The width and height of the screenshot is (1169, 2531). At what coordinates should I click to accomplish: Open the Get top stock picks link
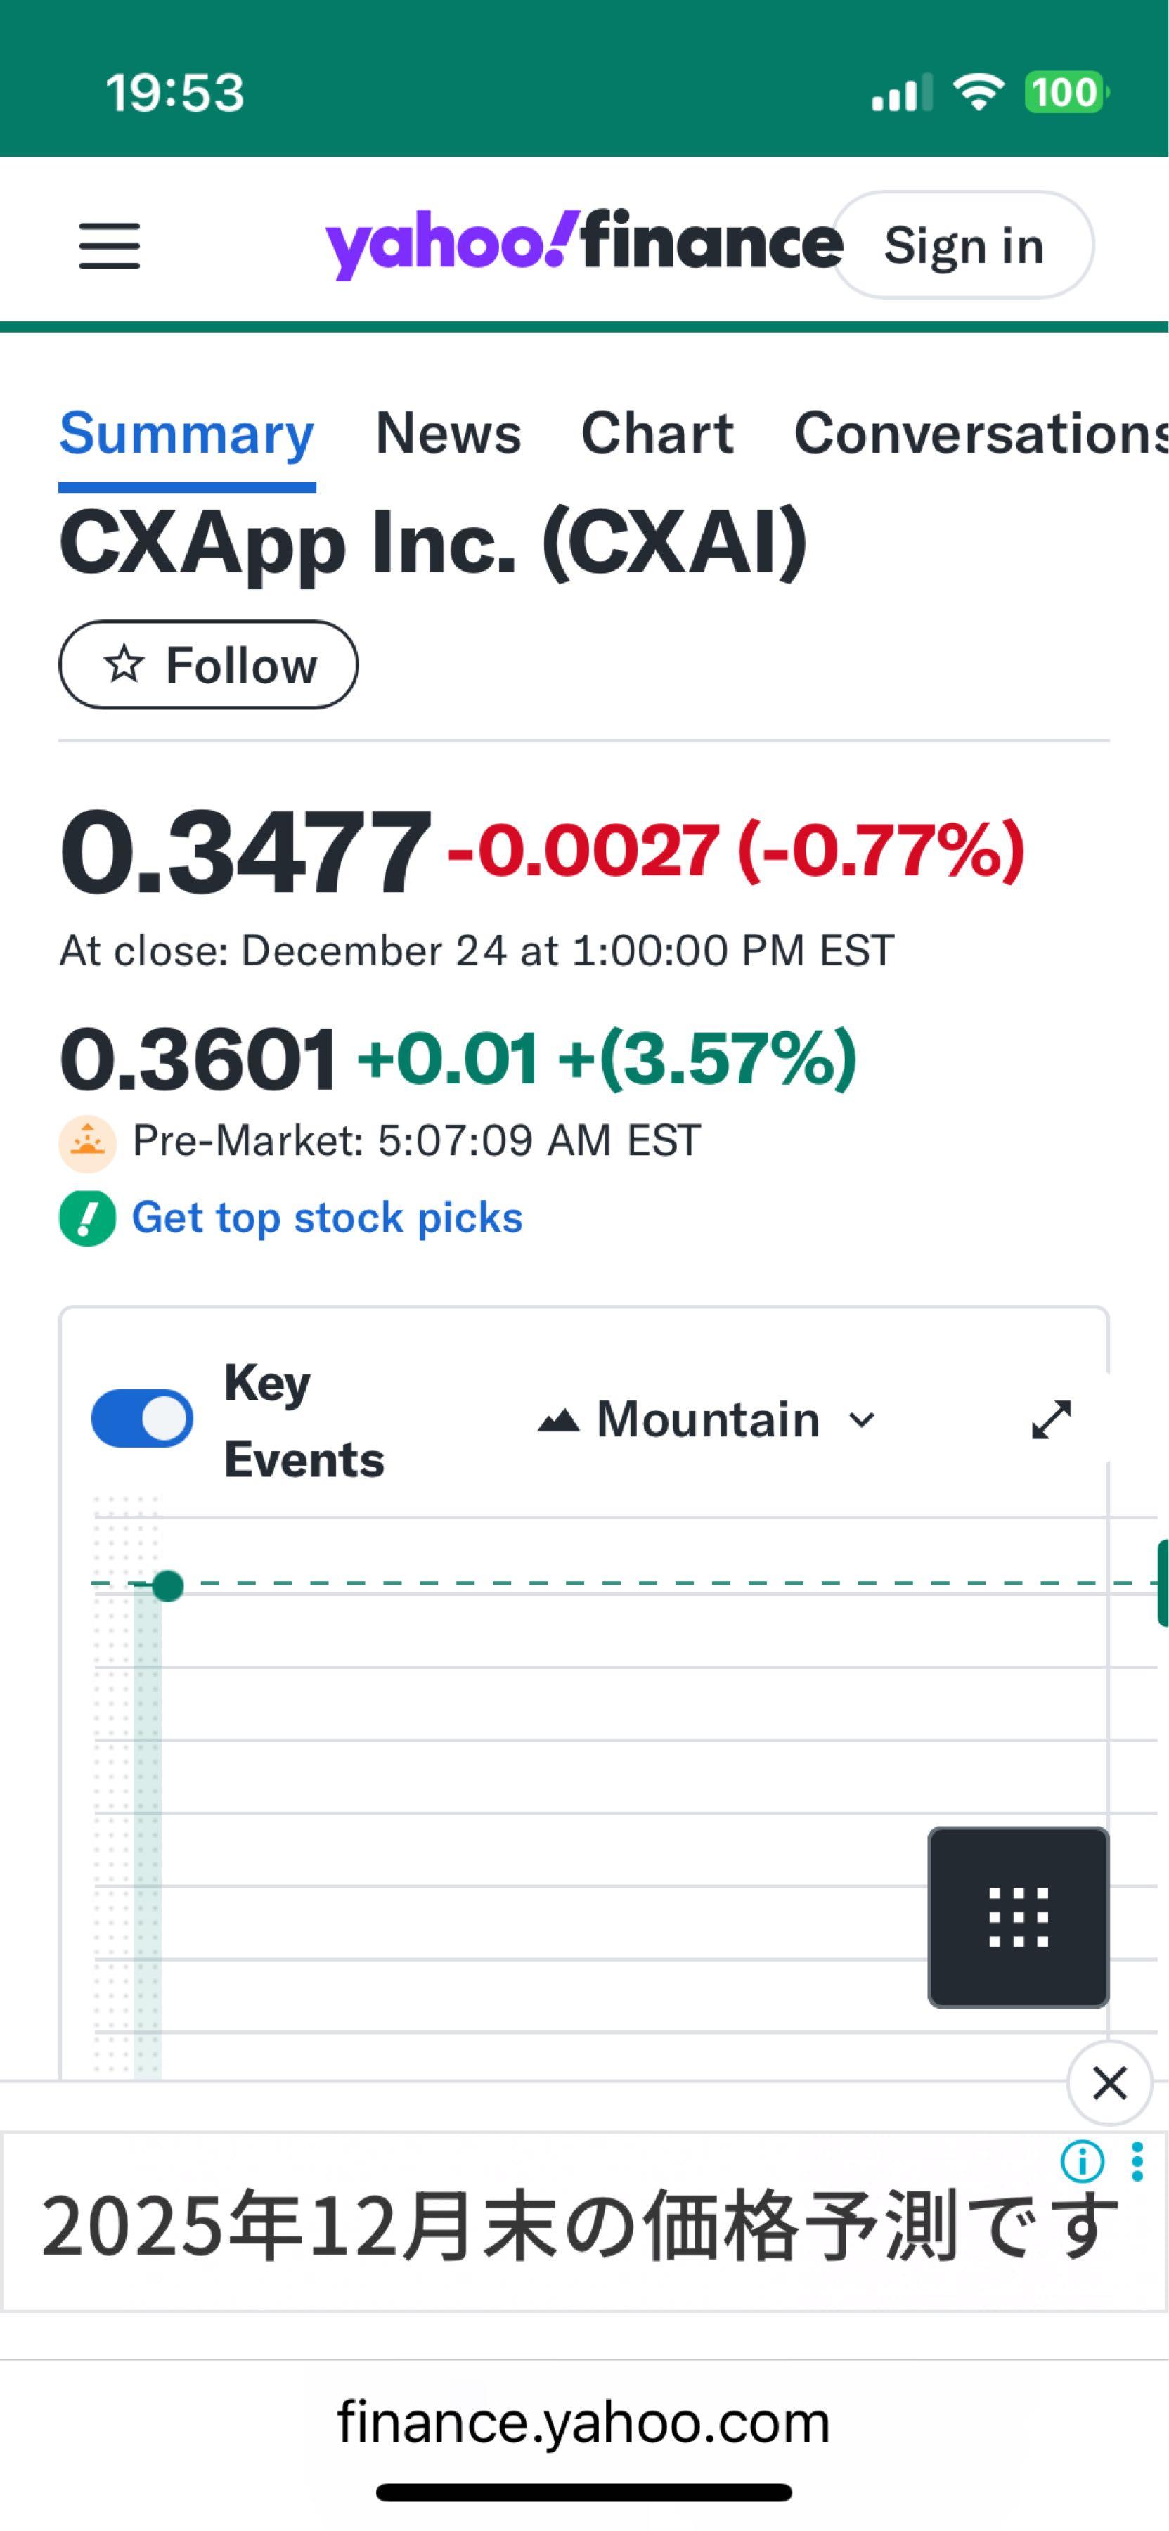click(x=327, y=1218)
